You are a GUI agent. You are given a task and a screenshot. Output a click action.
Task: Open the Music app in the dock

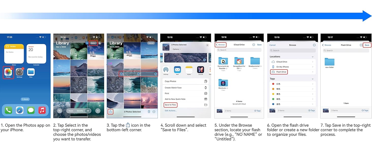click(42, 110)
